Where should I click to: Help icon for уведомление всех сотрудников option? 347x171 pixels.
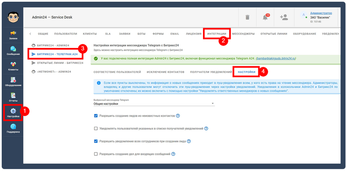[x=189, y=141]
